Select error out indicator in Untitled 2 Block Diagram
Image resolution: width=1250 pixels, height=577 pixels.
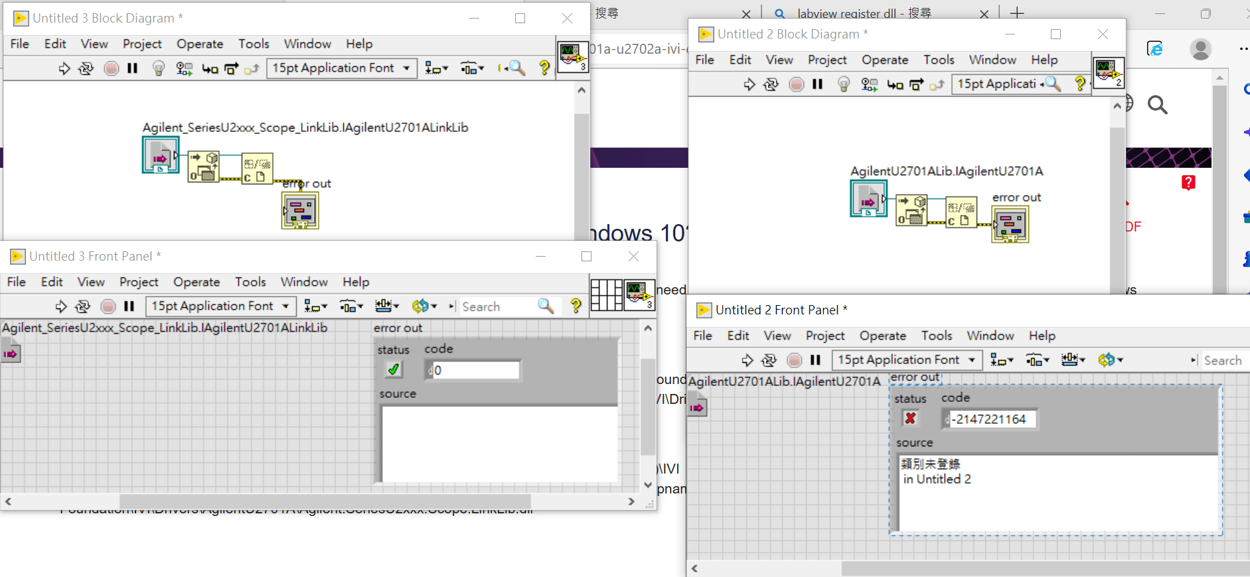coord(1010,224)
